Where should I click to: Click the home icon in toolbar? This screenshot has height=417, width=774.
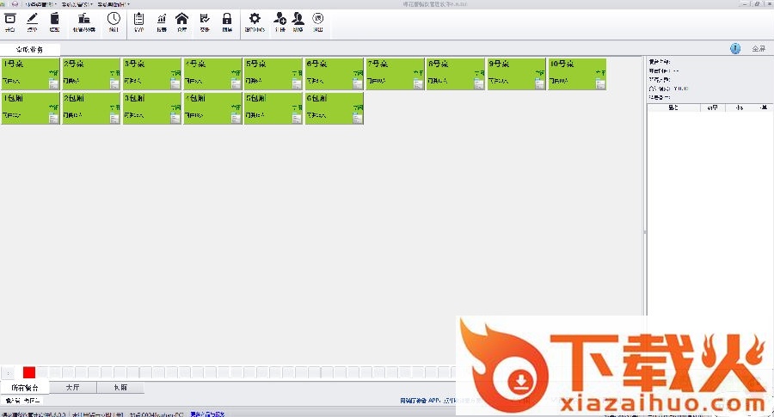181,19
